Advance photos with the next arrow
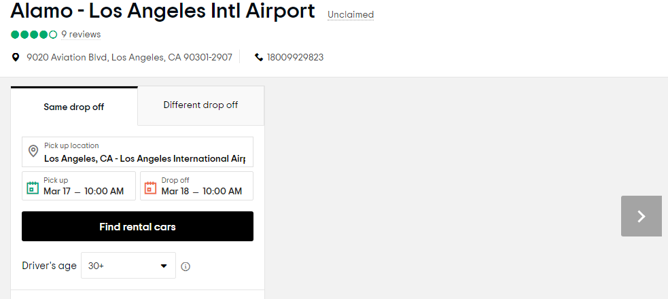The width and height of the screenshot is (668, 299). pos(641,216)
